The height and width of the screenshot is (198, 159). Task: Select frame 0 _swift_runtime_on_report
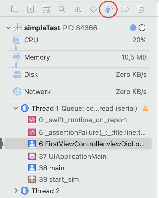83,120
